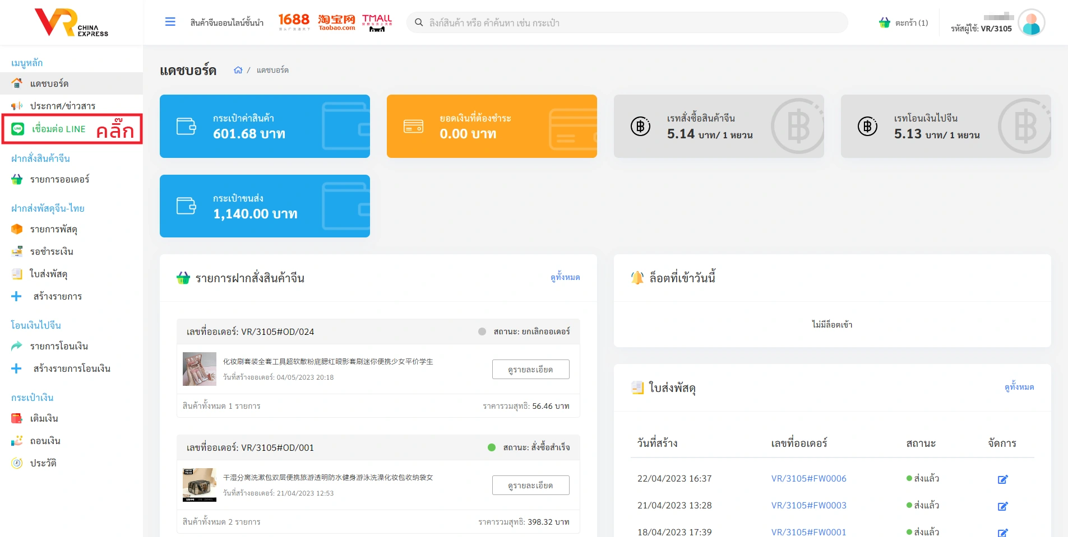This screenshot has height=537, width=1068.
Task: Go to รายการออเดอร์ in the sidebar
Action: point(59,179)
